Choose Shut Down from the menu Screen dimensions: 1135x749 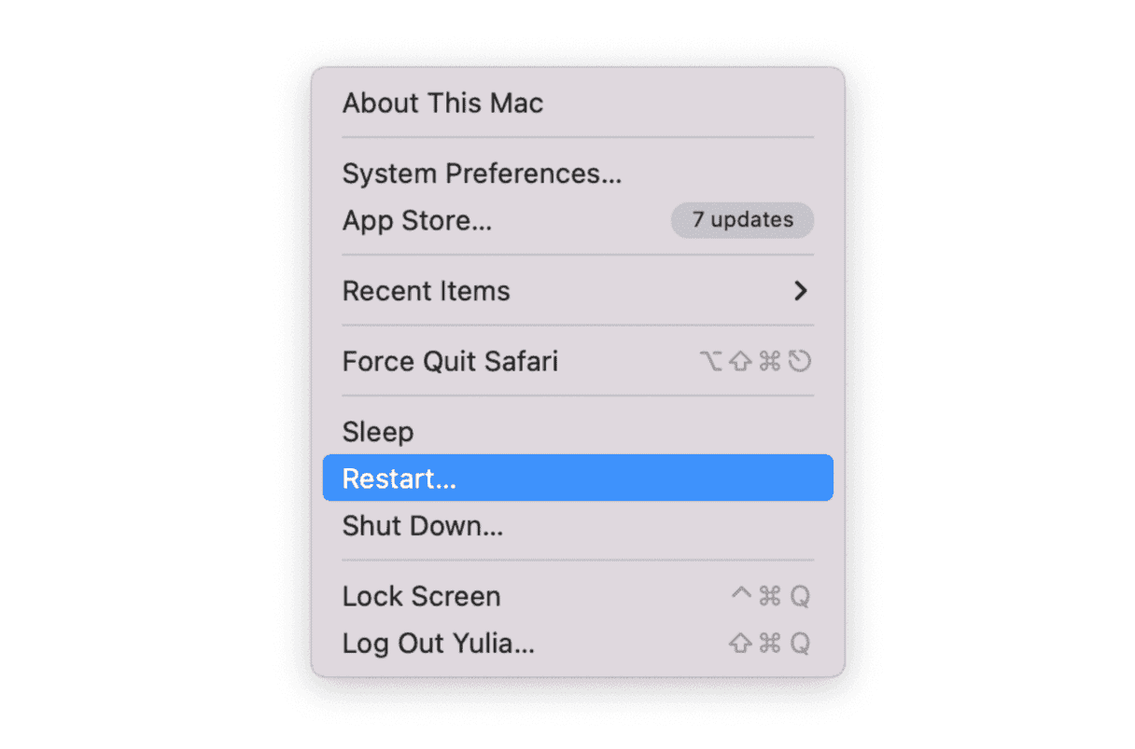(422, 526)
